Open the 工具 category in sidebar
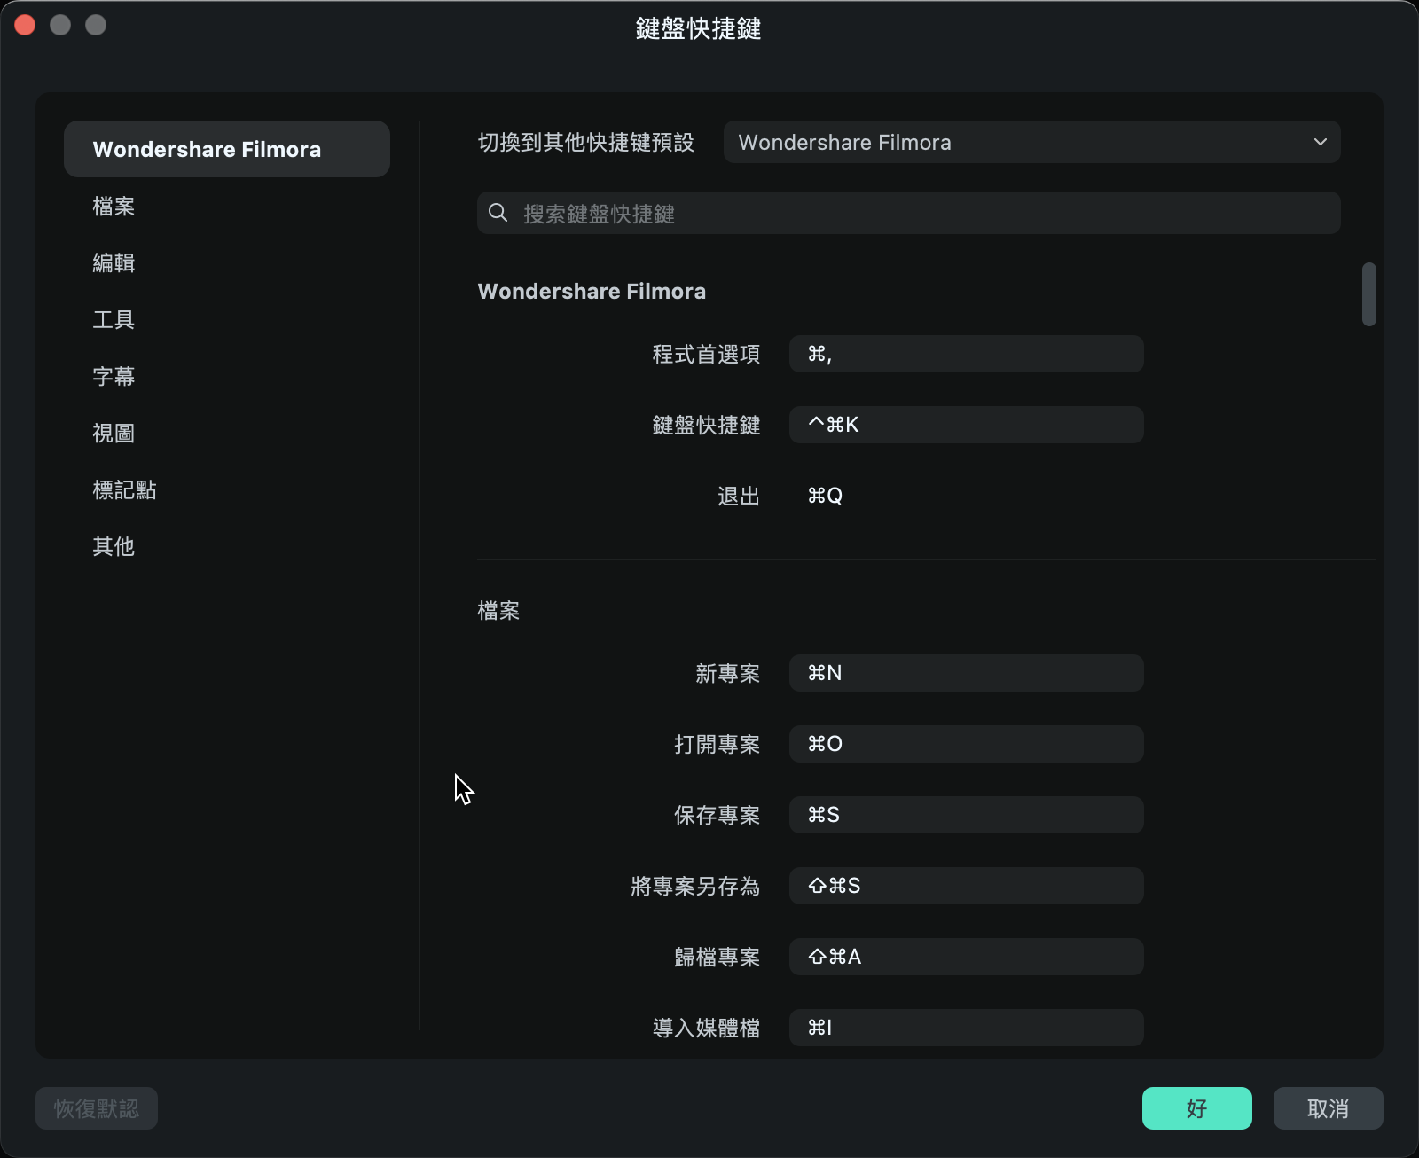 114,319
